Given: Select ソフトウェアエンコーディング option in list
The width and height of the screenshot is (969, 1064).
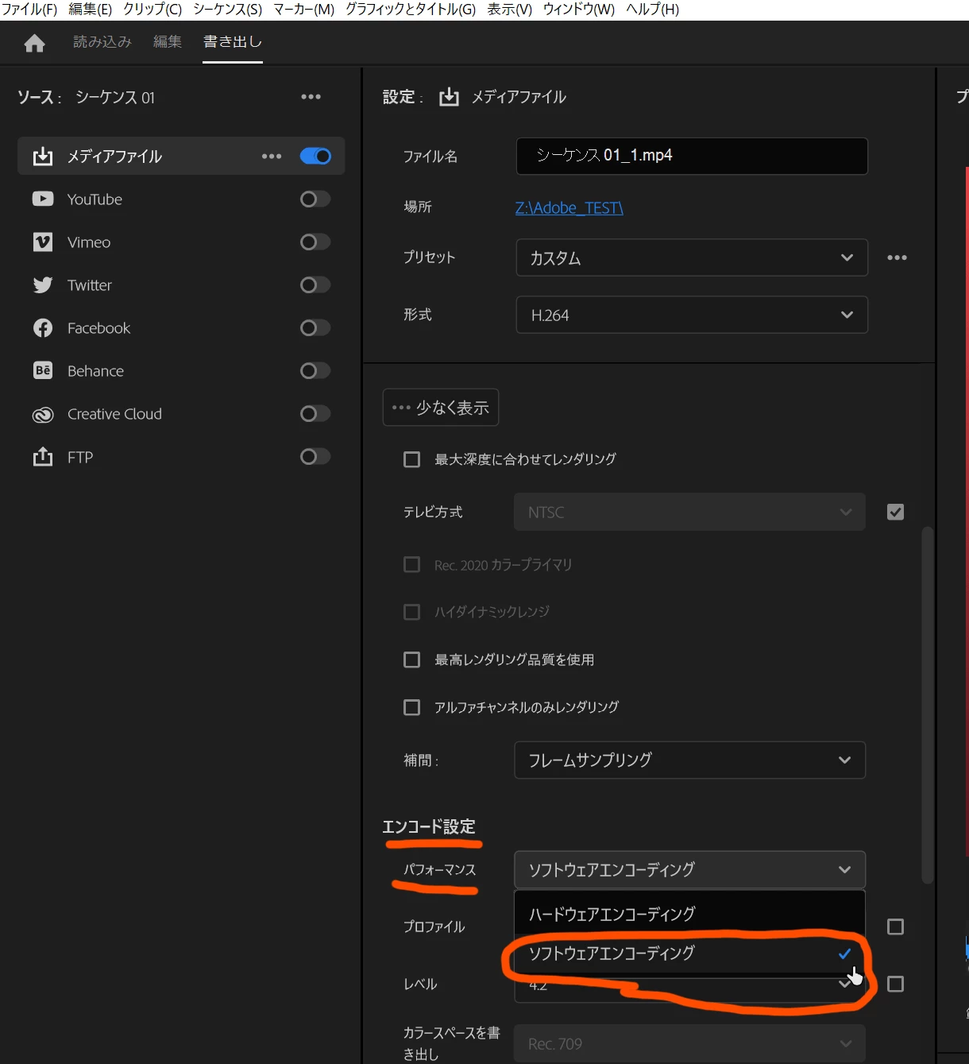Looking at the screenshot, I should [689, 954].
